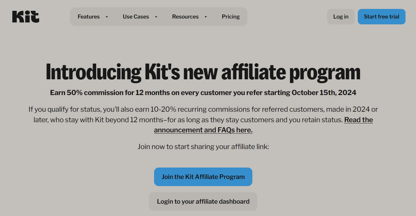Click the 'If you qualify for status' text
The image size is (416, 216).
(65, 109)
